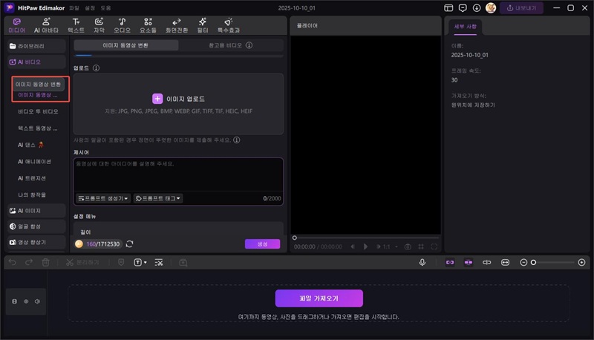Click the 파일 가져오기 button

click(x=319, y=298)
